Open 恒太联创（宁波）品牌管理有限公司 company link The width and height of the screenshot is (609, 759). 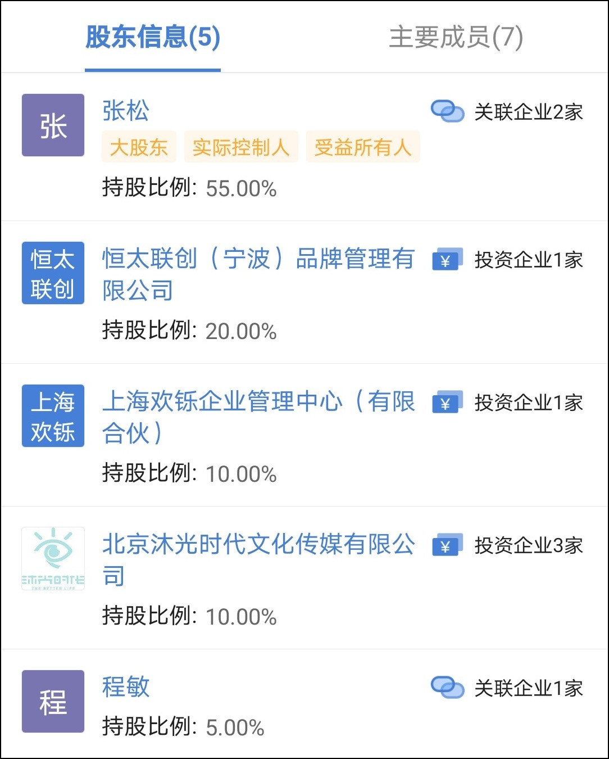[258, 274]
